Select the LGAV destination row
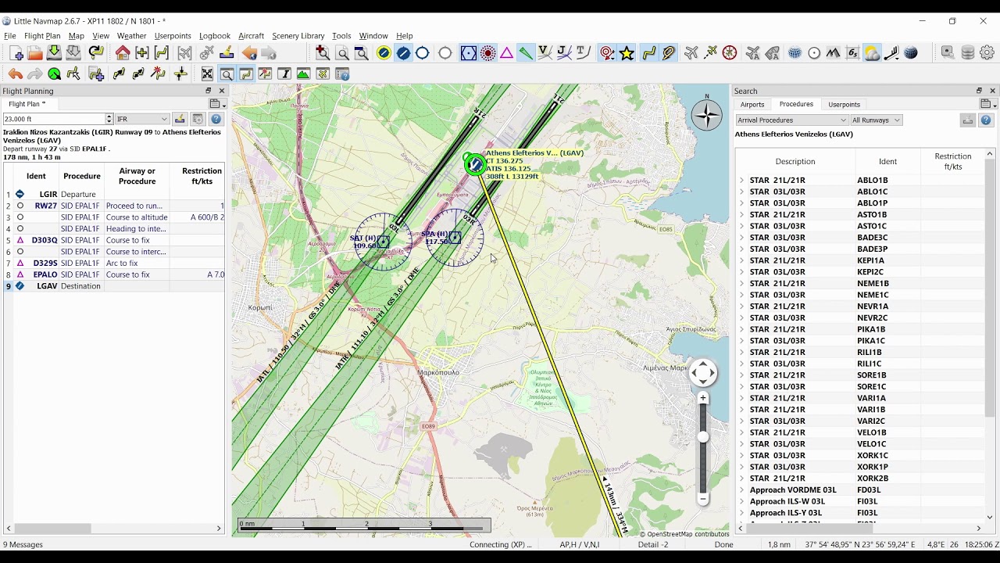This screenshot has width=1000, height=563. (x=114, y=286)
